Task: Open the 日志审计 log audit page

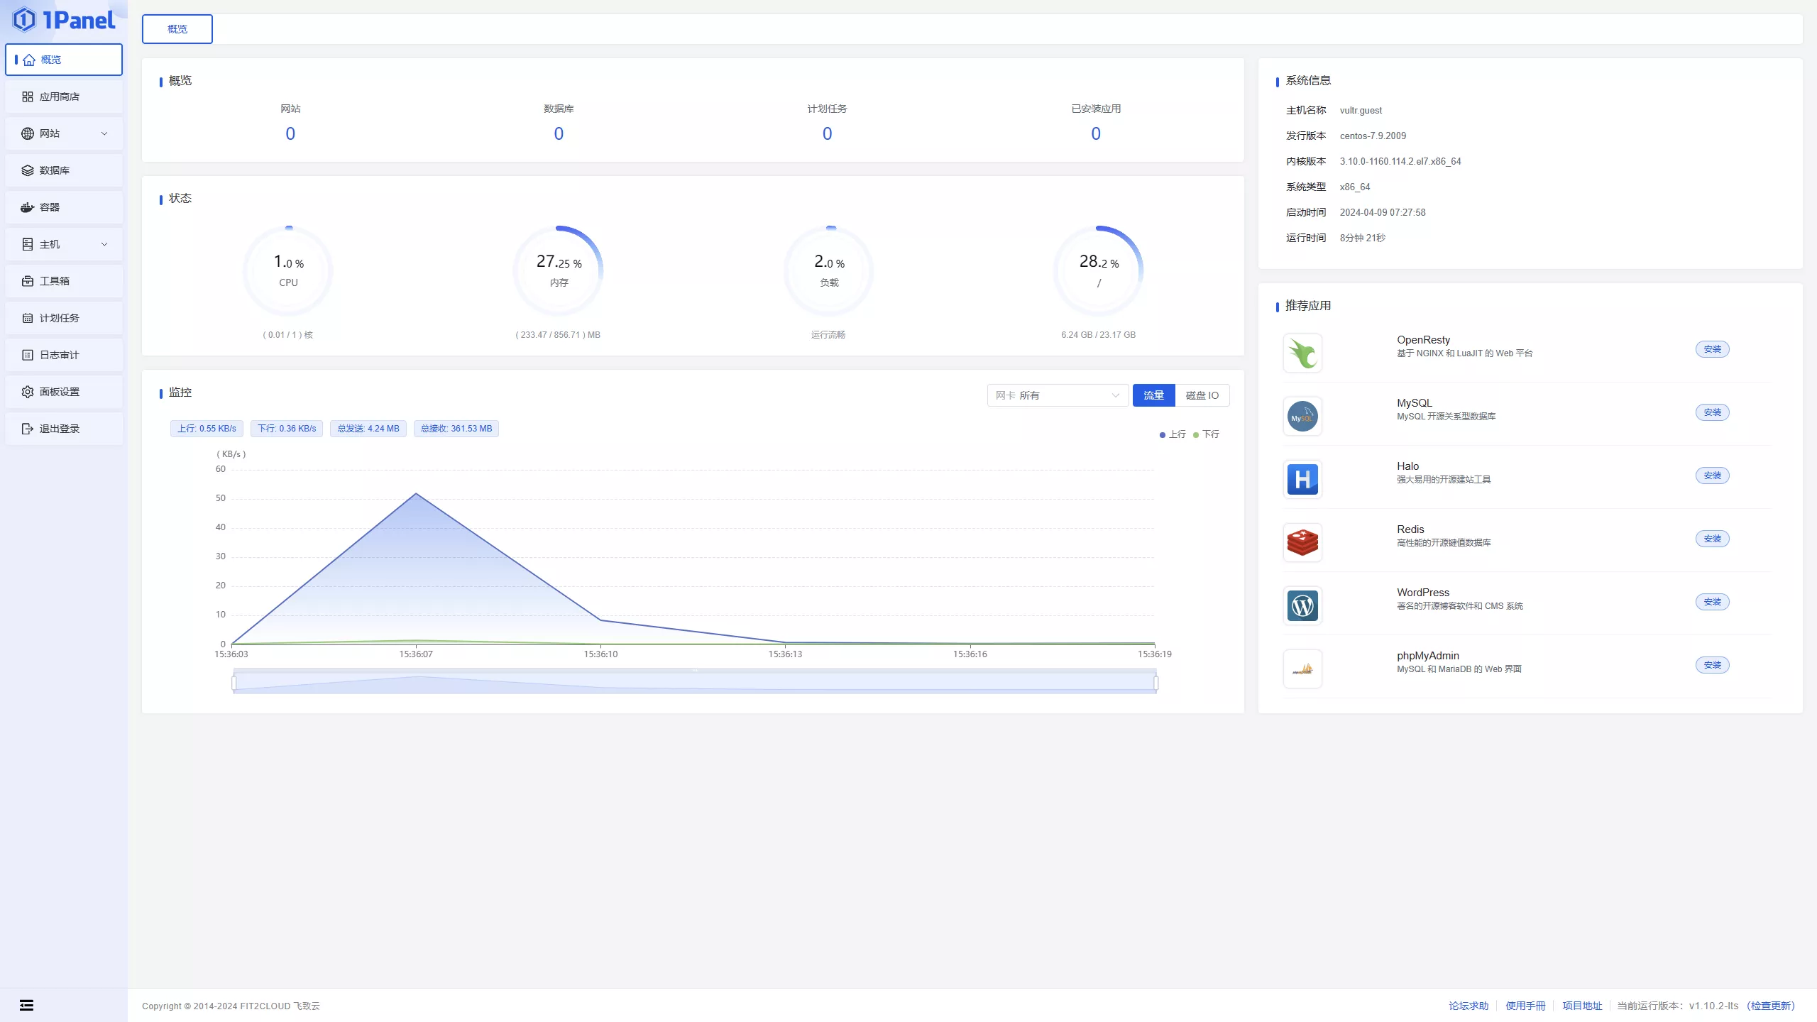Action: pos(62,355)
